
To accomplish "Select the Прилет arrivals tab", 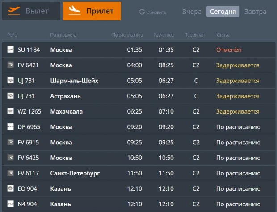I will point(92,11).
